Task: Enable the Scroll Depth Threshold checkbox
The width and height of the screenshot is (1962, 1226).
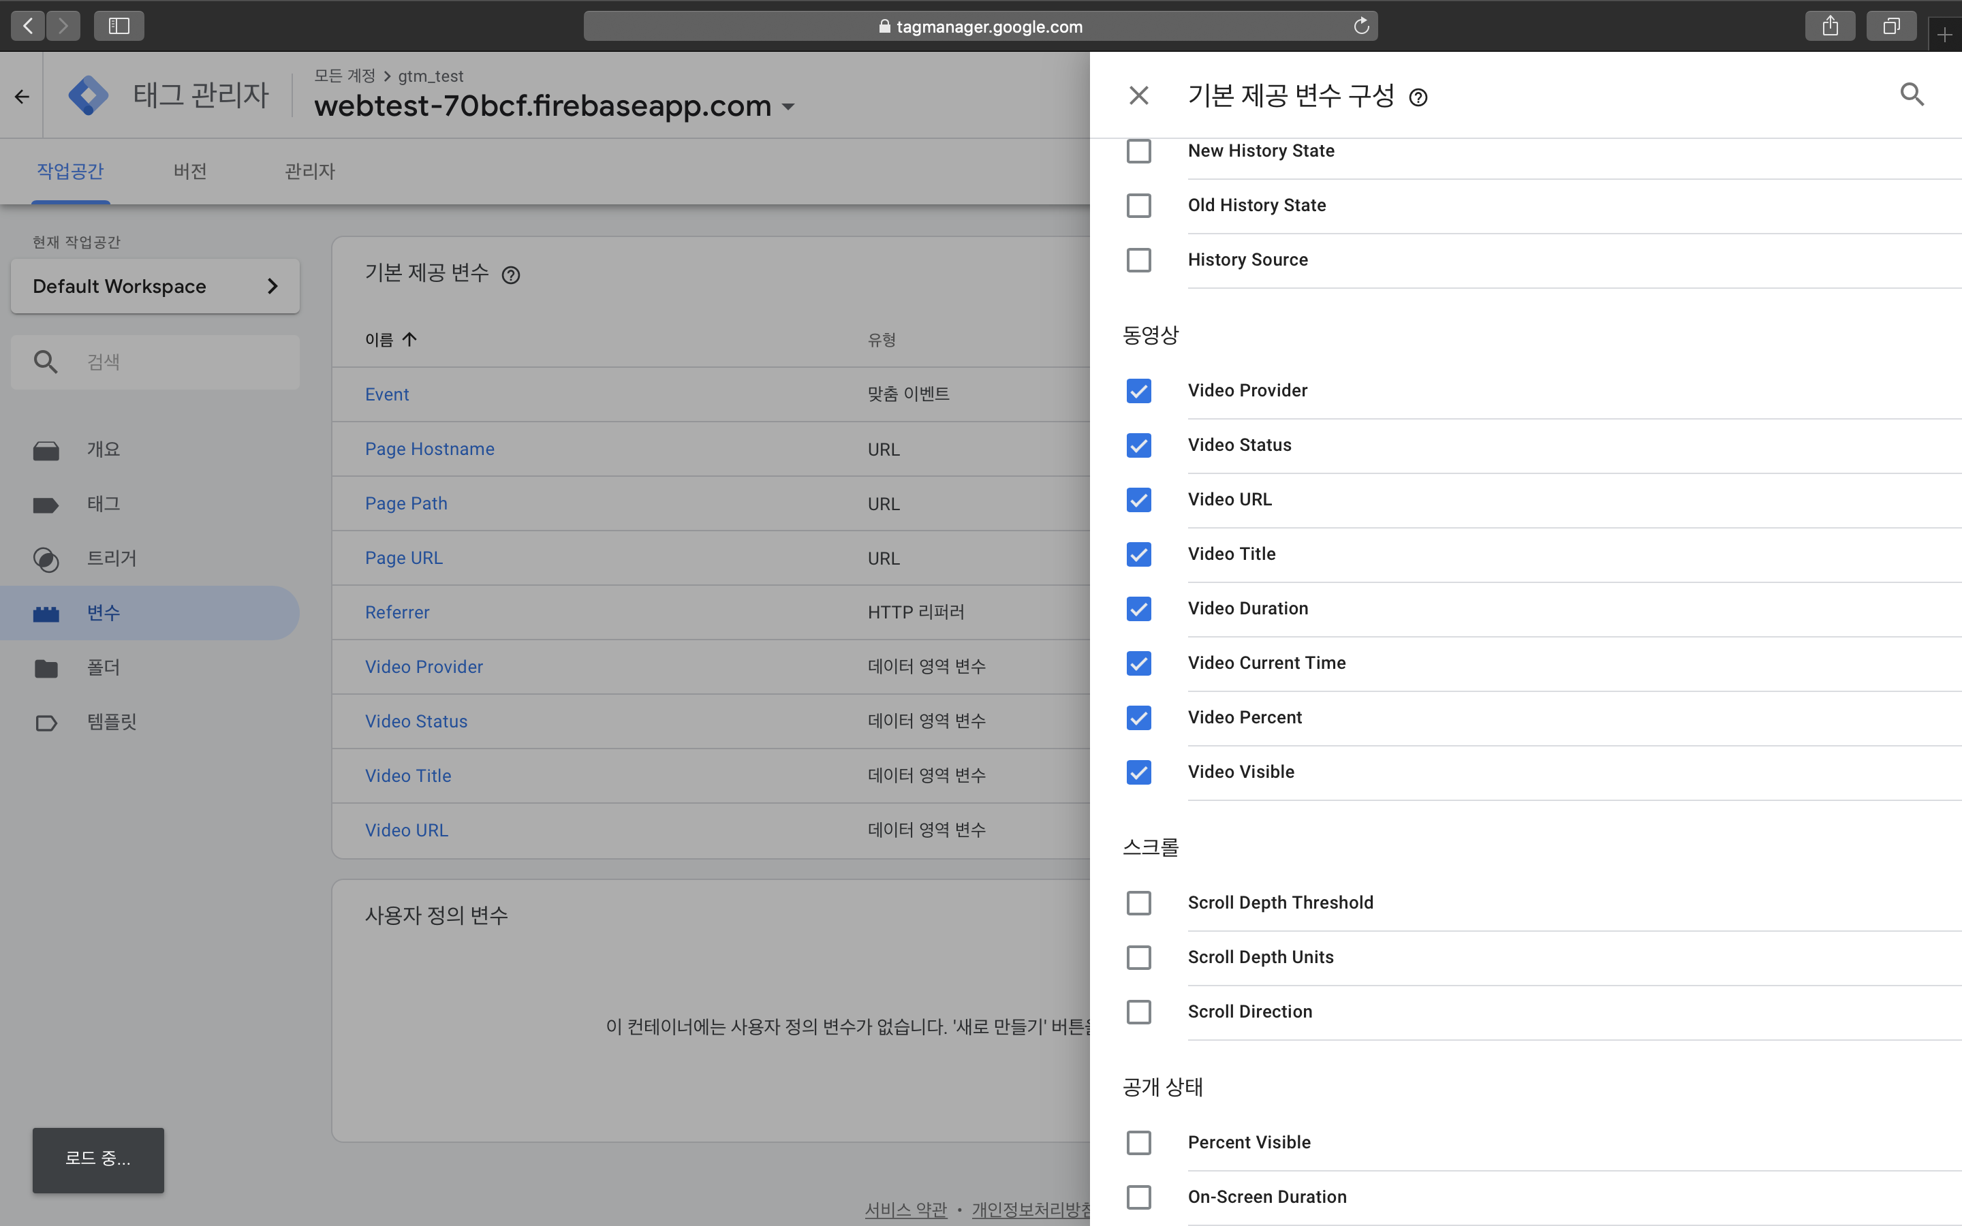Action: tap(1138, 902)
